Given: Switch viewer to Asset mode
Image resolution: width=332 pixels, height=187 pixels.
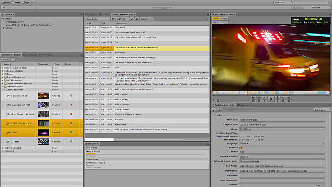Looking at the screenshot, I should (x=216, y=18).
